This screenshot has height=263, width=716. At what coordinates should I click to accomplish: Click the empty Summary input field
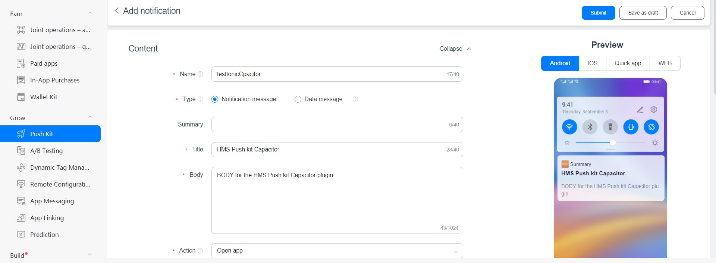coord(337,125)
